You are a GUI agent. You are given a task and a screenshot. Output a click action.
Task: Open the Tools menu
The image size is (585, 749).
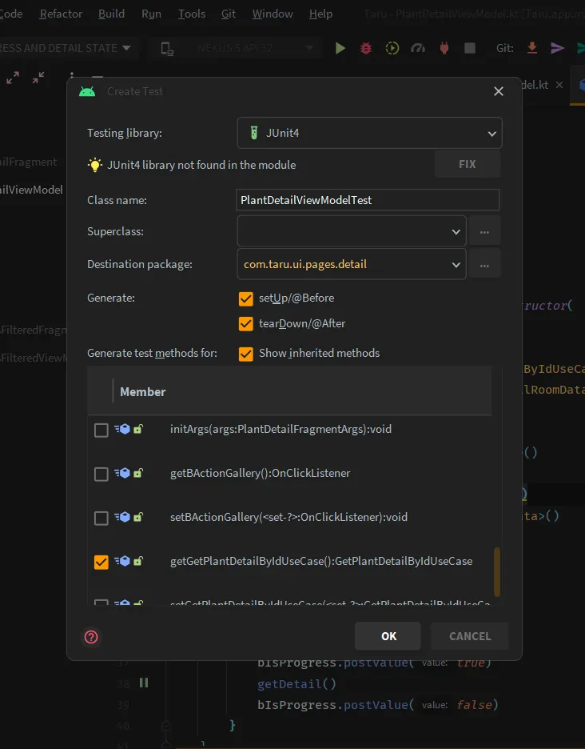(x=192, y=14)
